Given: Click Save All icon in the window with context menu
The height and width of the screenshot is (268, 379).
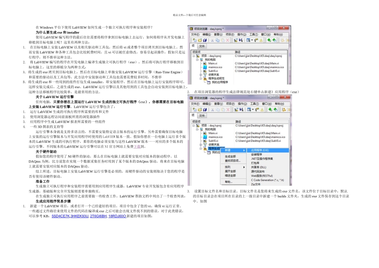Looking at the screenshot, I should [x=205, y=110].
